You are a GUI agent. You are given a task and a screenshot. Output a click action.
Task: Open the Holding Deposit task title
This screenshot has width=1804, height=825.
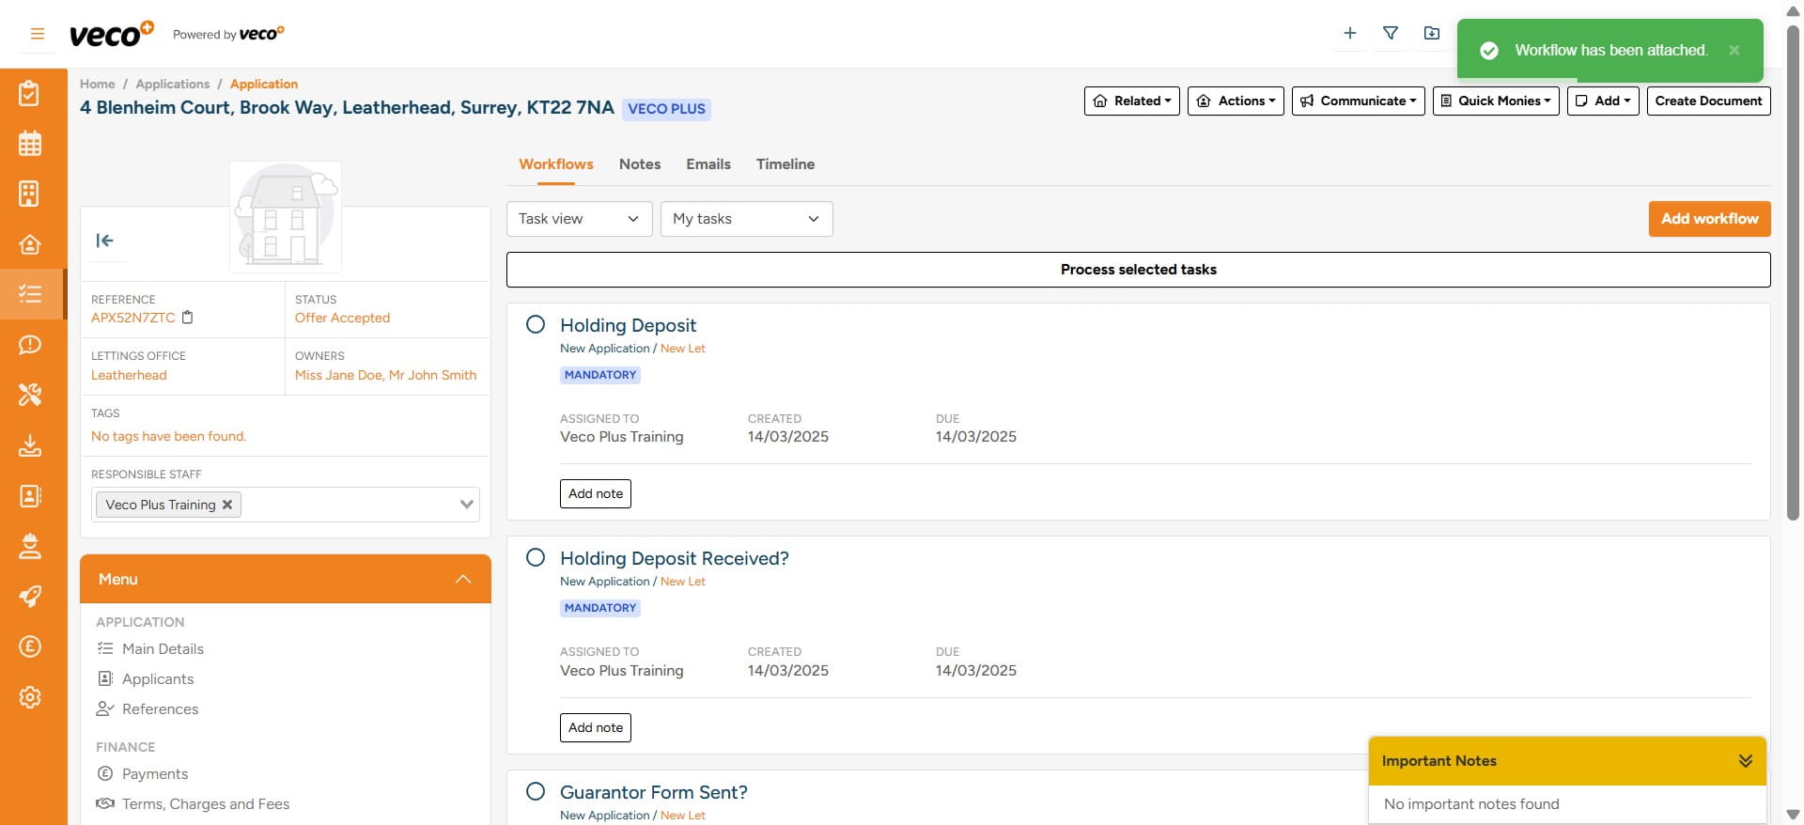click(x=628, y=325)
